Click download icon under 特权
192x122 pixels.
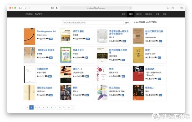pyautogui.click(x=113, y=76)
